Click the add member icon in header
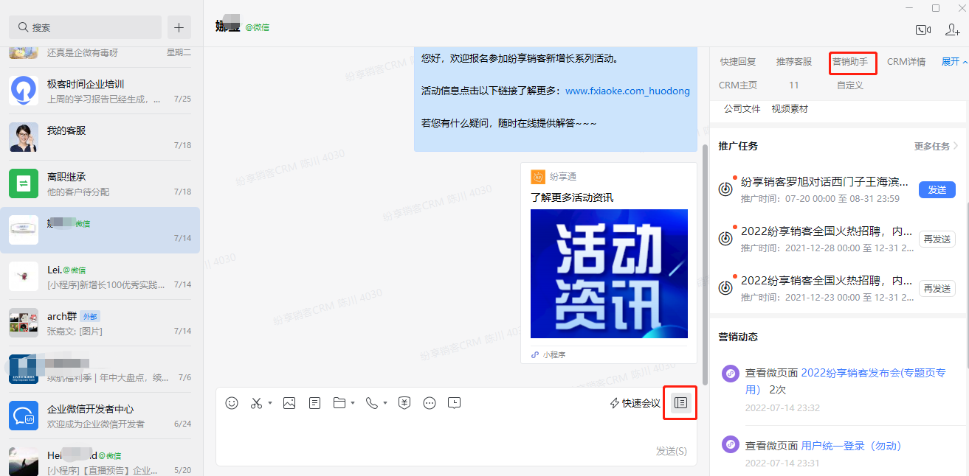Screen dimensions: 969x476 click(952, 29)
